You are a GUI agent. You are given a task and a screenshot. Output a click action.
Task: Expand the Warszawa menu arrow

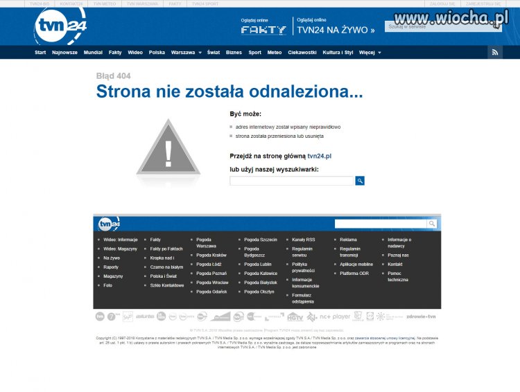(200, 53)
